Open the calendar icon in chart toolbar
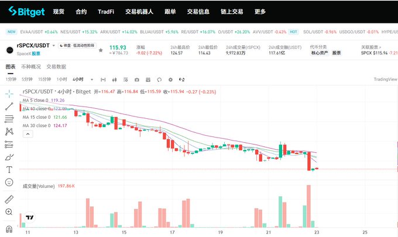The width and height of the screenshot is (398, 237). click(x=148, y=80)
